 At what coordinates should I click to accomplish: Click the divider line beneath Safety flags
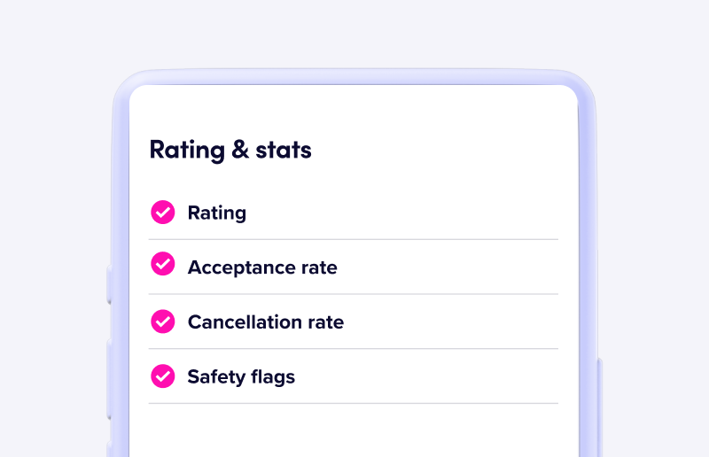(354, 403)
